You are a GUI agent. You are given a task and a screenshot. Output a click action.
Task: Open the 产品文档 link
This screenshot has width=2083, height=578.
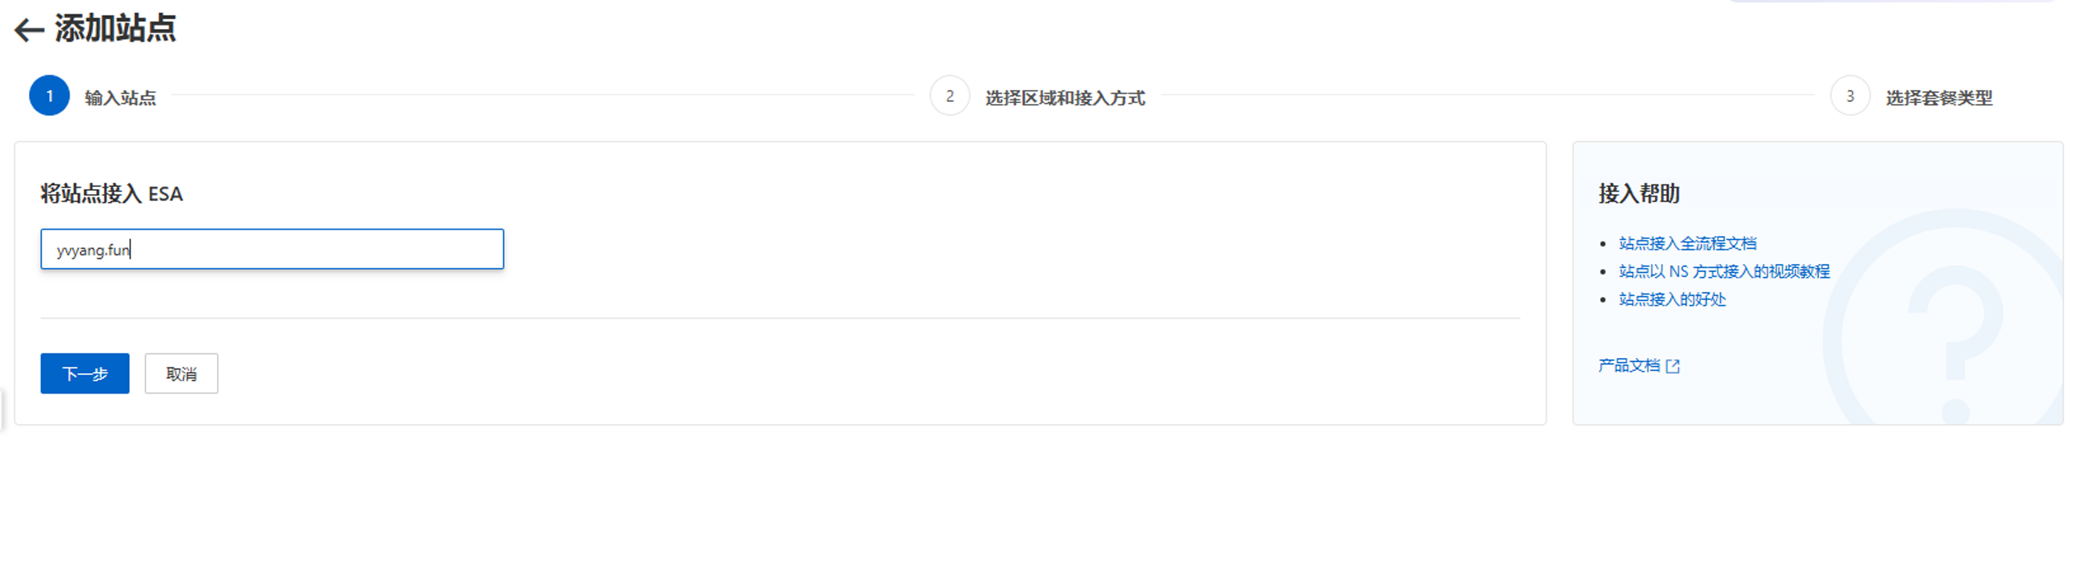pos(1629,366)
